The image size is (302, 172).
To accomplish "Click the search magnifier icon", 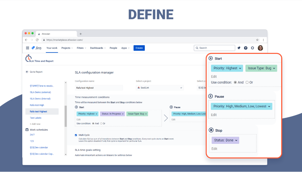I will point(197,48).
